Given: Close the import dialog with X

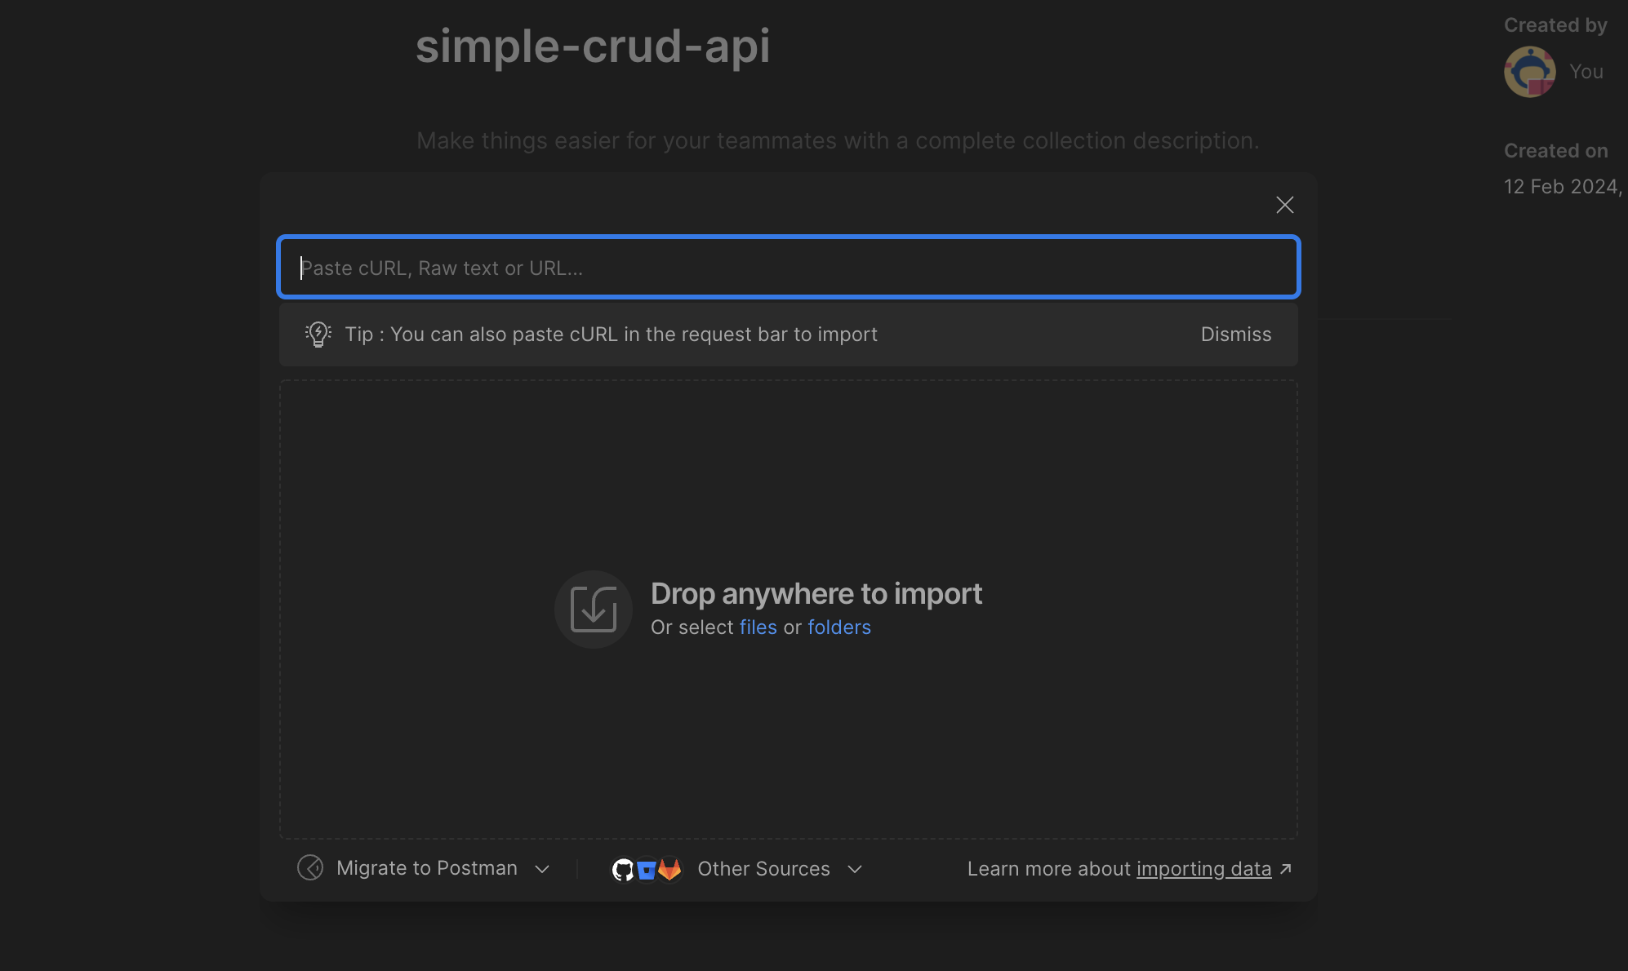Looking at the screenshot, I should coord(1284,205).
